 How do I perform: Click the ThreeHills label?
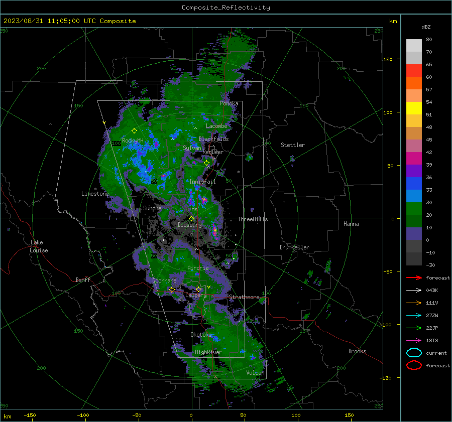(x=253, y=219)
